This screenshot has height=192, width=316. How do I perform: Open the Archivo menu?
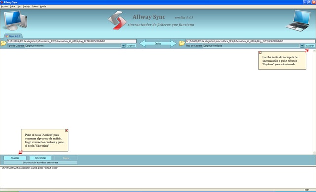point(4,6)
